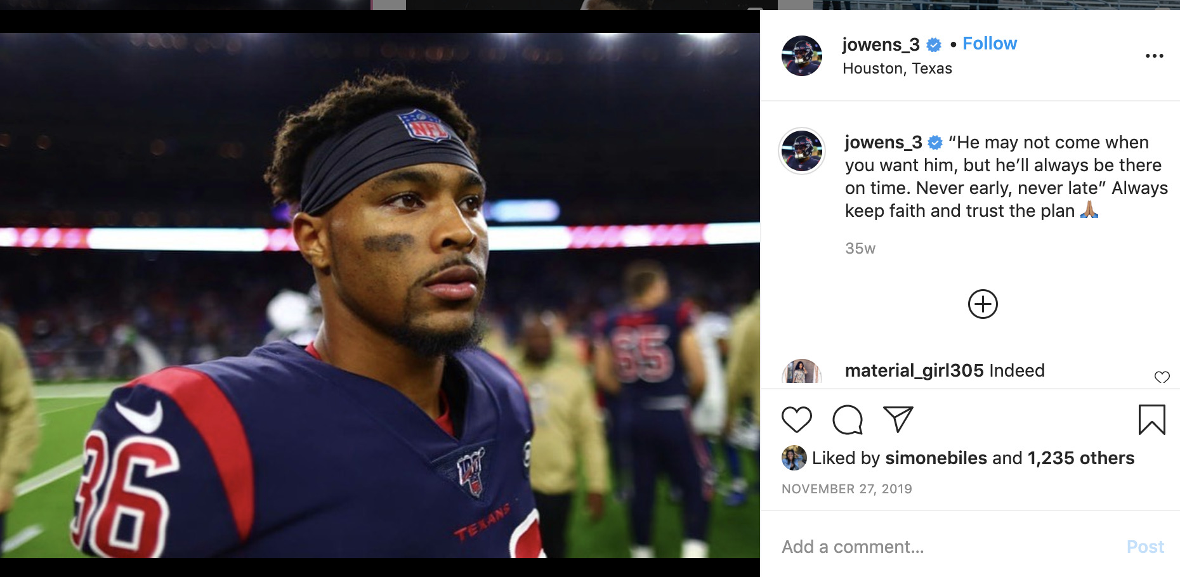Open comments via the speech bubble icon
This screenshot has width=1180, height=577.
coord(848,418)
